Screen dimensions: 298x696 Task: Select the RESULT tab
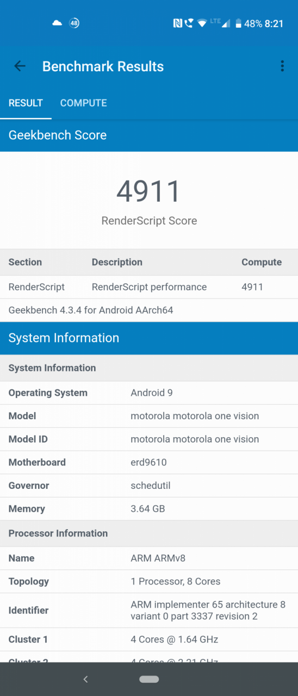click(26, 103)
